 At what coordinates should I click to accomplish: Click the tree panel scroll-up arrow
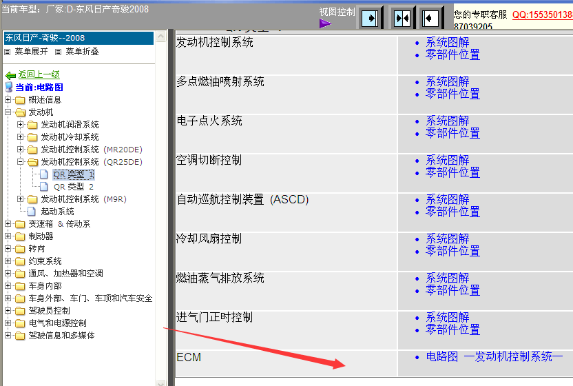(x=160, y=37)
